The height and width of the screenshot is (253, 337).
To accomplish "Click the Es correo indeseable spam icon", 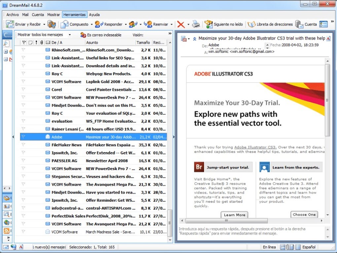I will [x=83, y=35].
